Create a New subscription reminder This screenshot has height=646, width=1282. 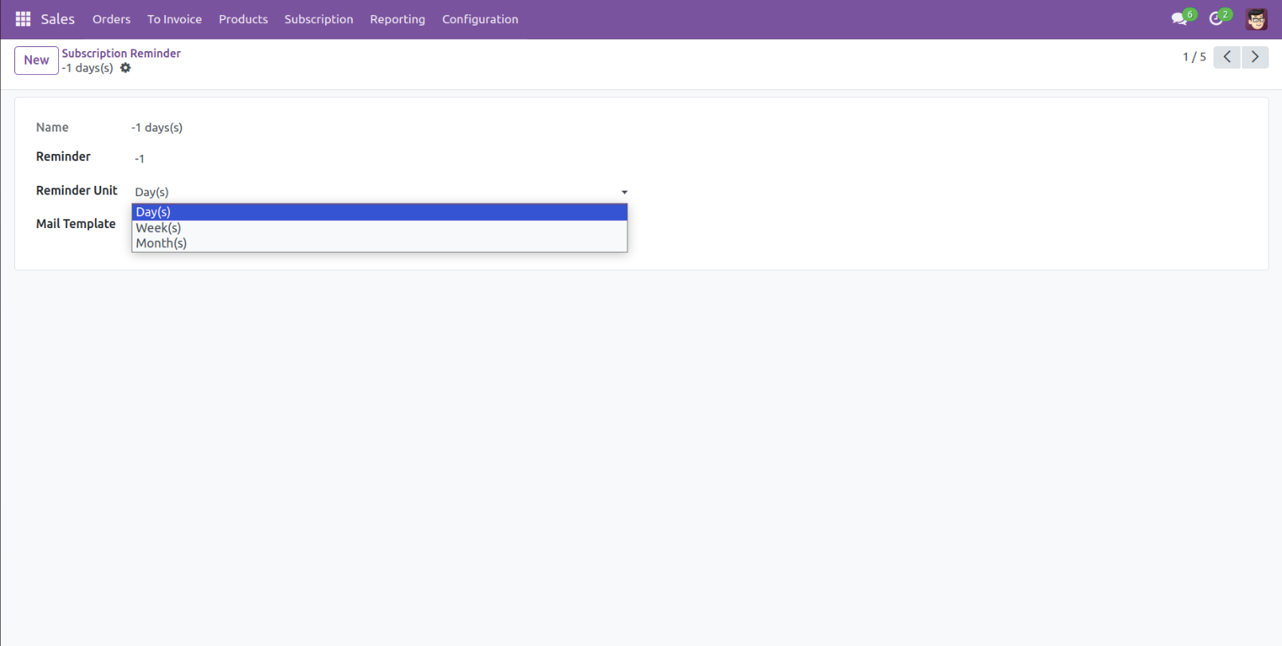coord(37,61)
